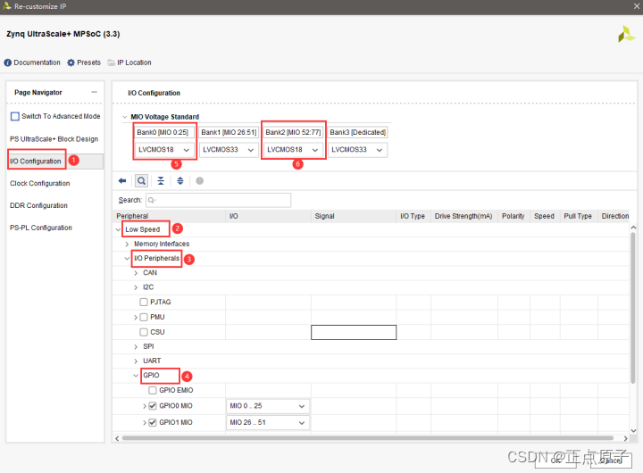
Task: Click the scroll down arrow of table
Action: 633,430
